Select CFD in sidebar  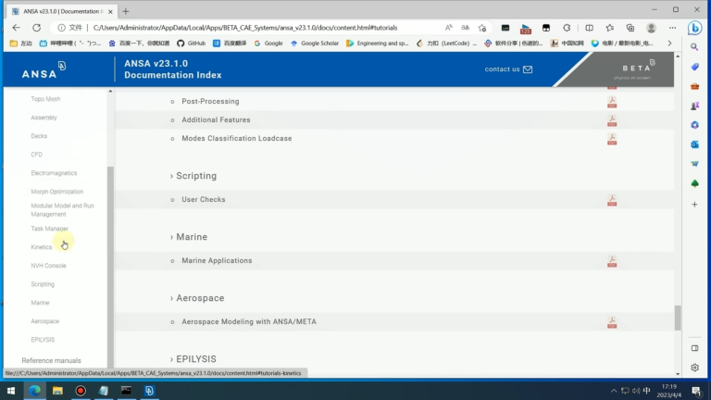[37, 155]
